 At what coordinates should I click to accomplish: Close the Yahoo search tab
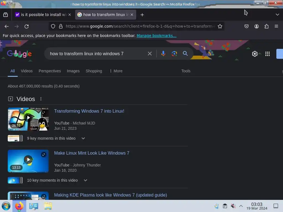(70, 15)
